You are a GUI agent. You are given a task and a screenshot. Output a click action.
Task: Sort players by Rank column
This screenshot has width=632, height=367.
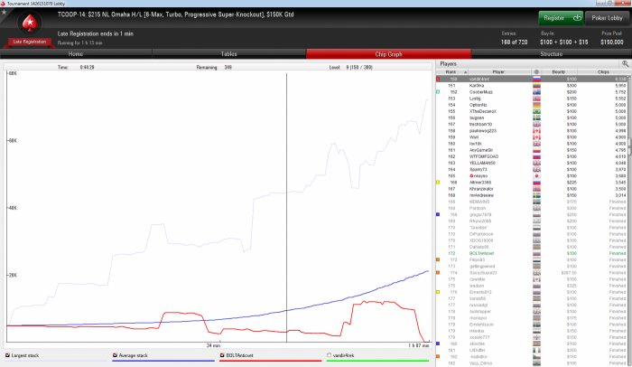tap(453, 72)
